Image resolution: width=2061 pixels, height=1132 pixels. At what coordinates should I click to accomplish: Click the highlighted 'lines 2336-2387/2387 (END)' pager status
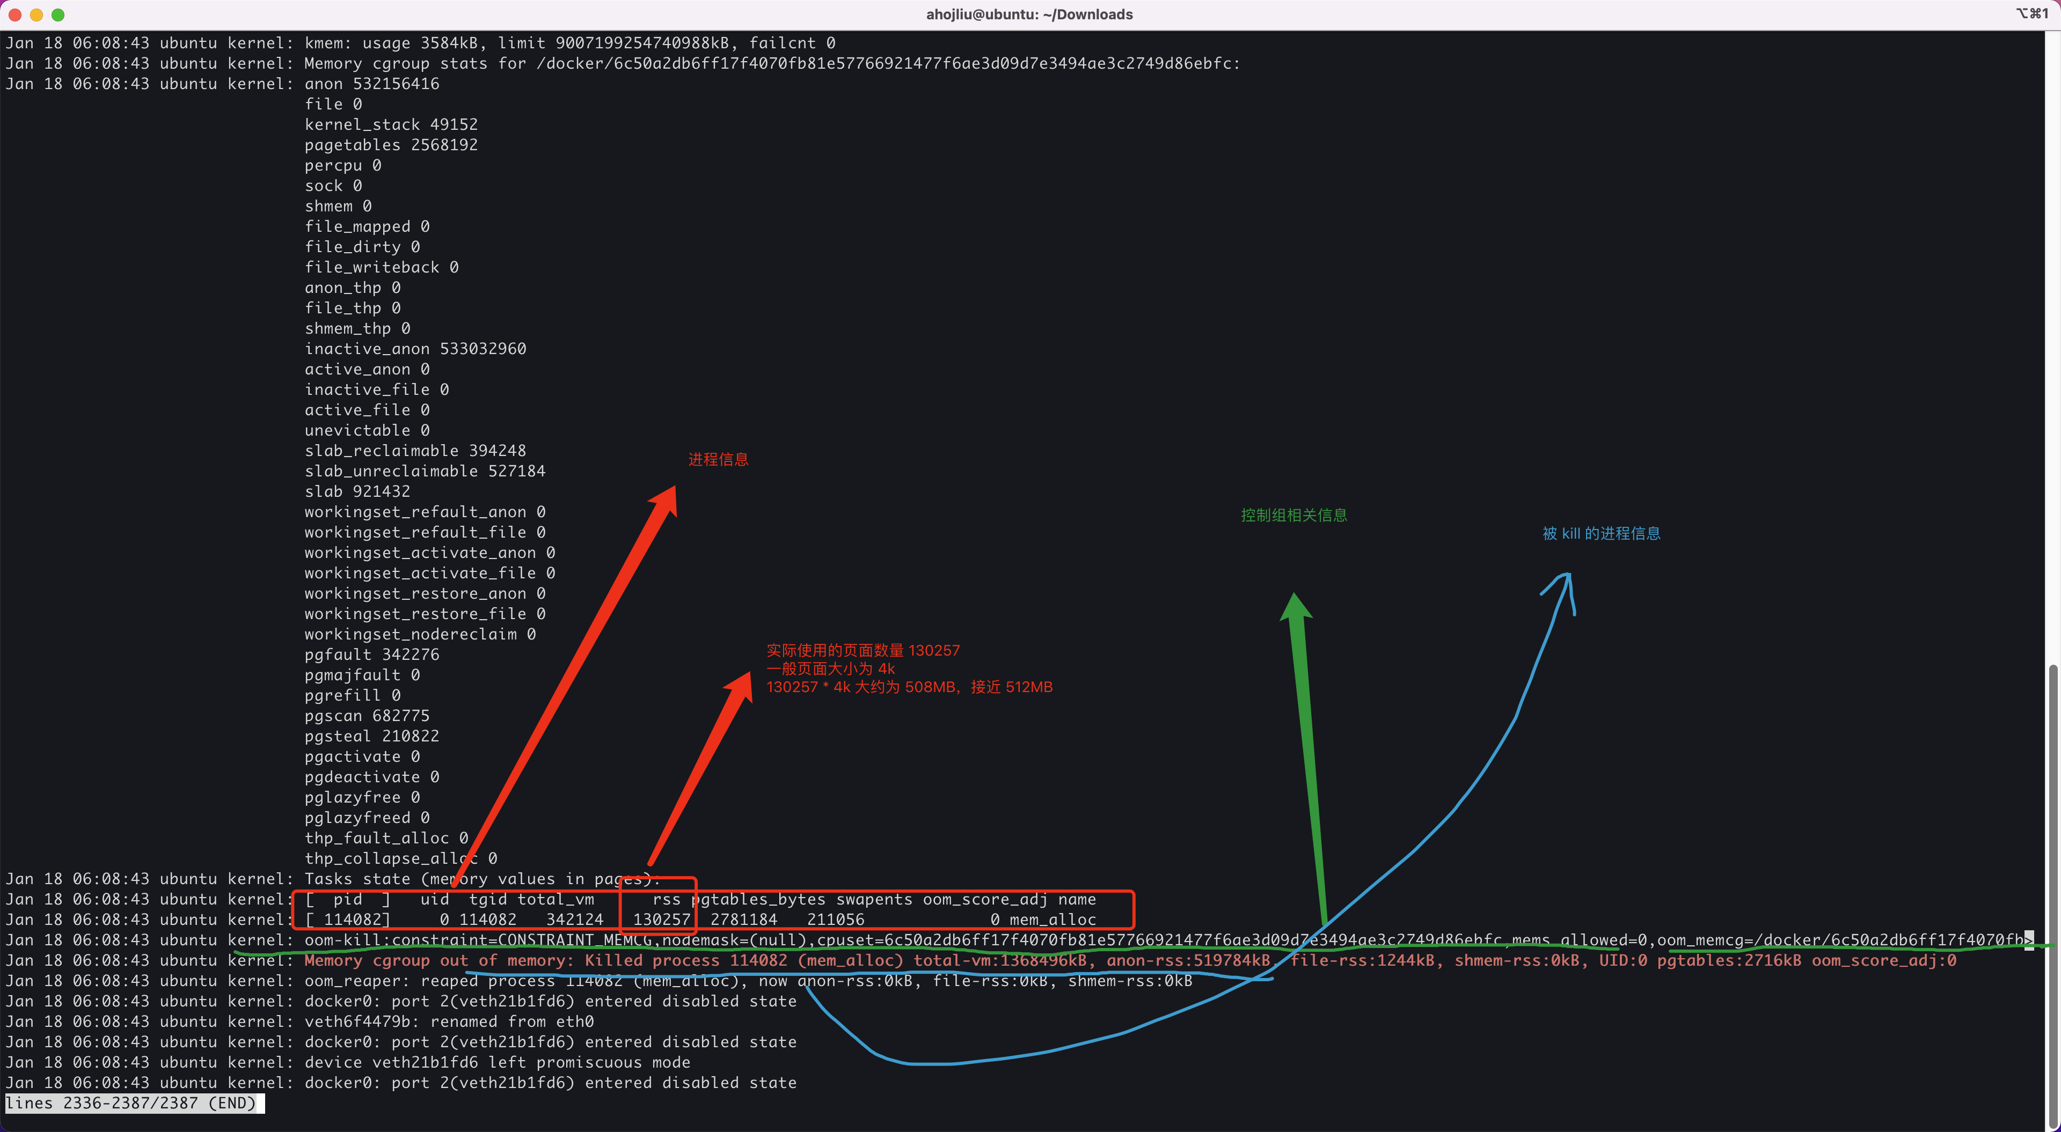coord(131,1103)
